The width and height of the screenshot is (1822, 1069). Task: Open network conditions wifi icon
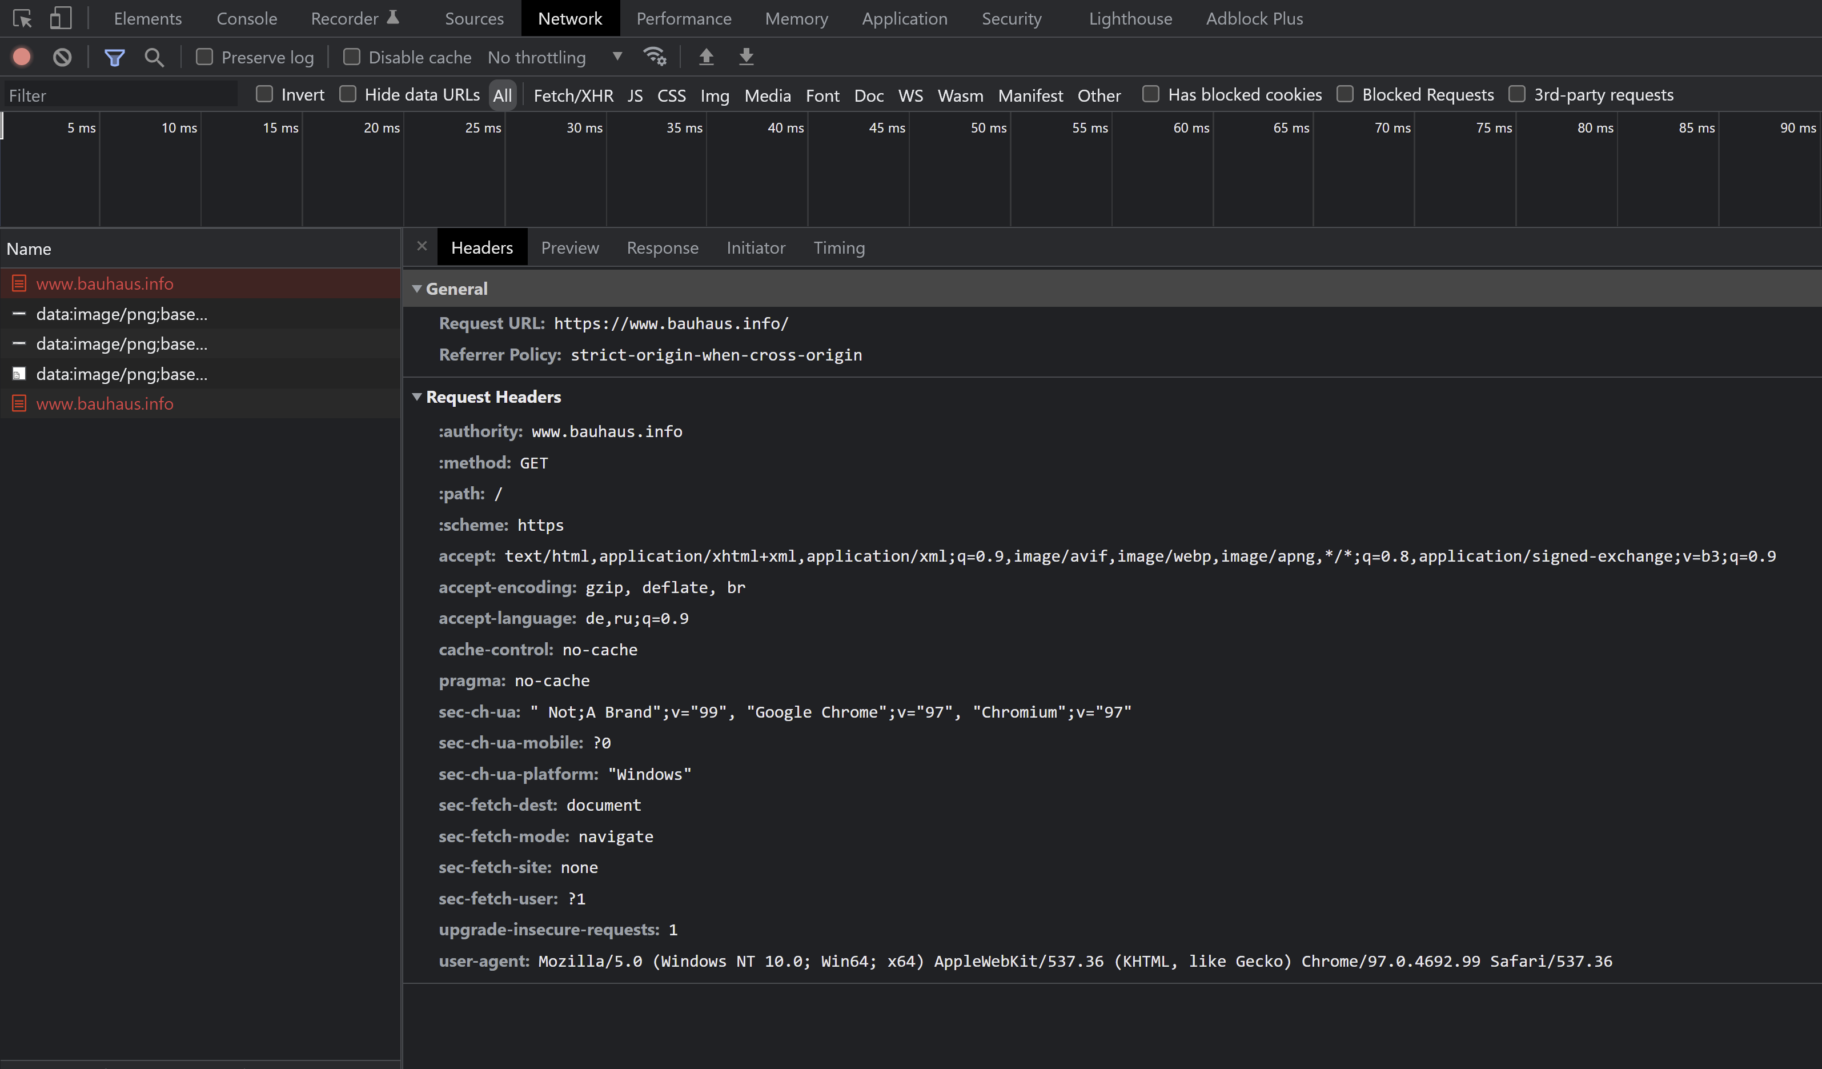click(655, 57)
